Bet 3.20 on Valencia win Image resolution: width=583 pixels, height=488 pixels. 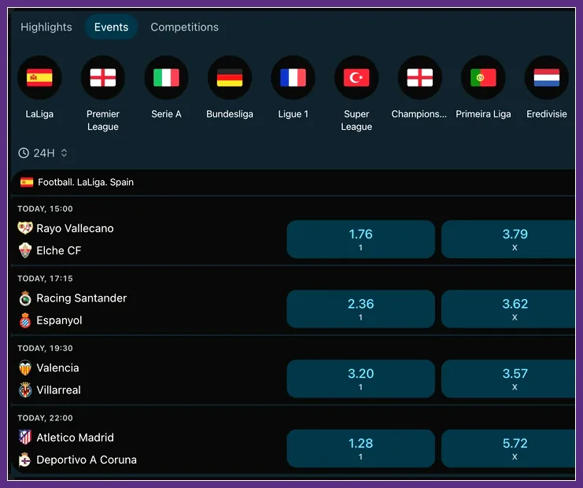[360, 379]
